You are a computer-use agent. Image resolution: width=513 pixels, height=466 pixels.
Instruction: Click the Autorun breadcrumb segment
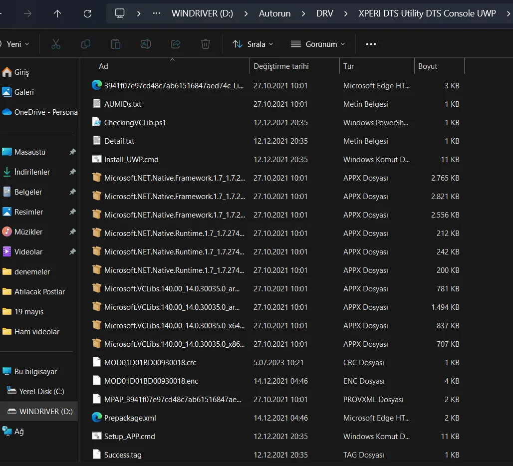(x=274, y=13)
